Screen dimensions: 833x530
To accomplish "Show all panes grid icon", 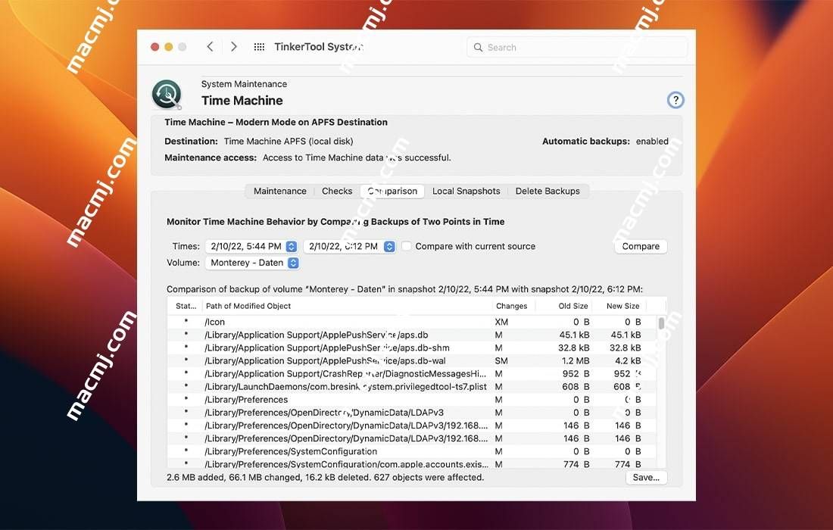I will tap(259, 47).
